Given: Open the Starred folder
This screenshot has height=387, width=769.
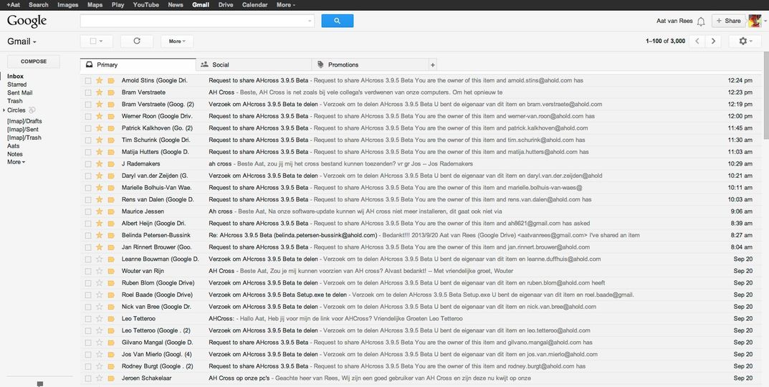Looking at the screenshot, I should coord(17,85).
